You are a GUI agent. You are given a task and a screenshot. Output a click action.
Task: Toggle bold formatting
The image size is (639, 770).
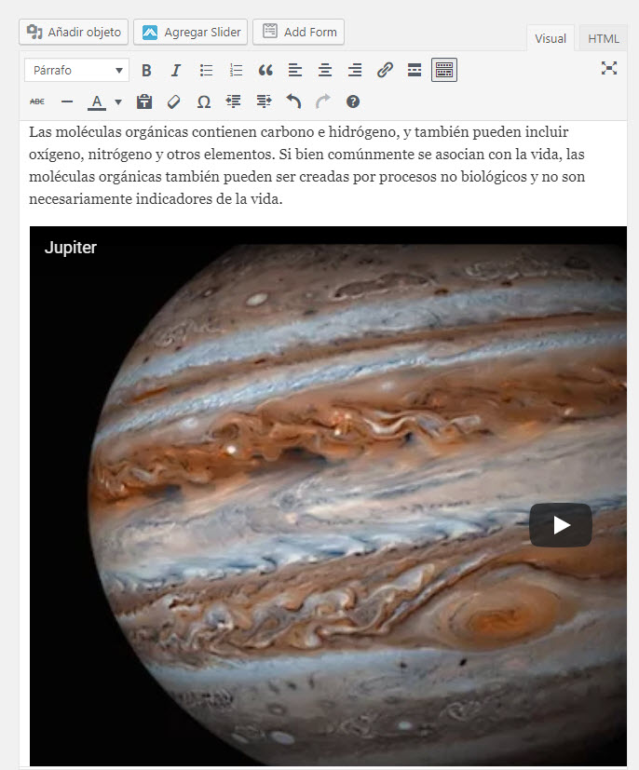point(146,70)
